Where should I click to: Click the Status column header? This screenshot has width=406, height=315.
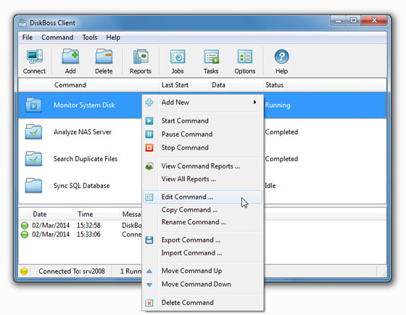(275, 85)
